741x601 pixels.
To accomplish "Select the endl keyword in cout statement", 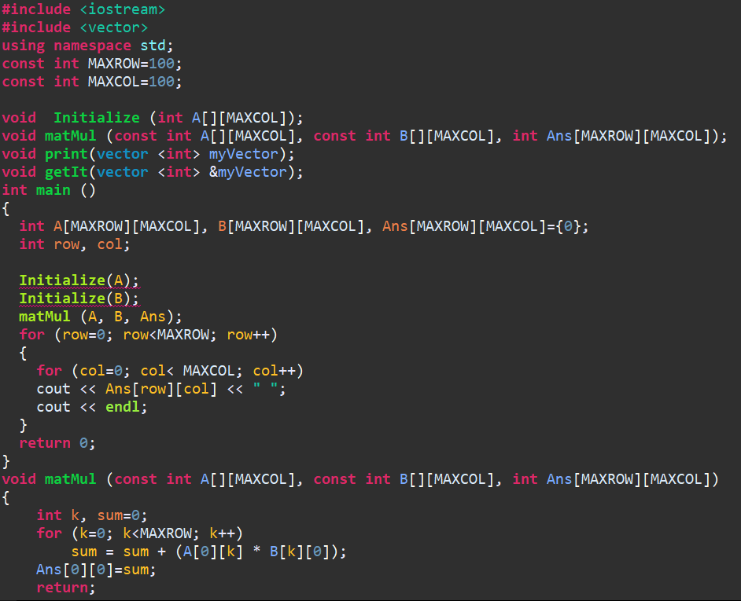I will (122, 406).
